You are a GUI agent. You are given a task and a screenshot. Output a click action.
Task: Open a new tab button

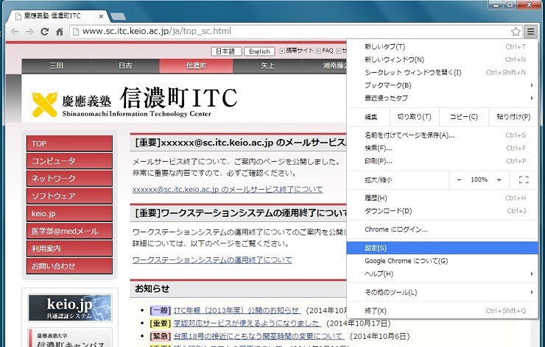click(118, 16)
